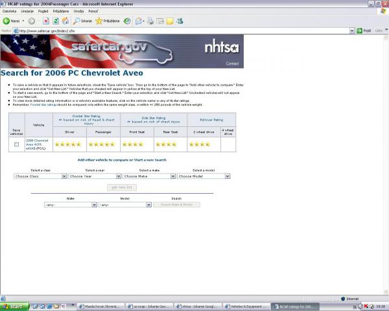Image resolution: width=389 pixels, height=311 pixels.
Task: Click the address bar URL field
Action: 182,30
